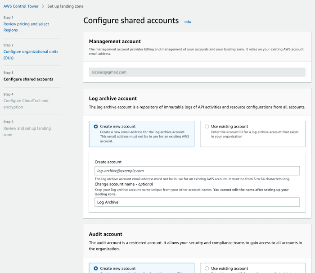Open the Info link beside page title
This screenshot has height=273, width=315.
pyautogui.click(x=188, y=22)
